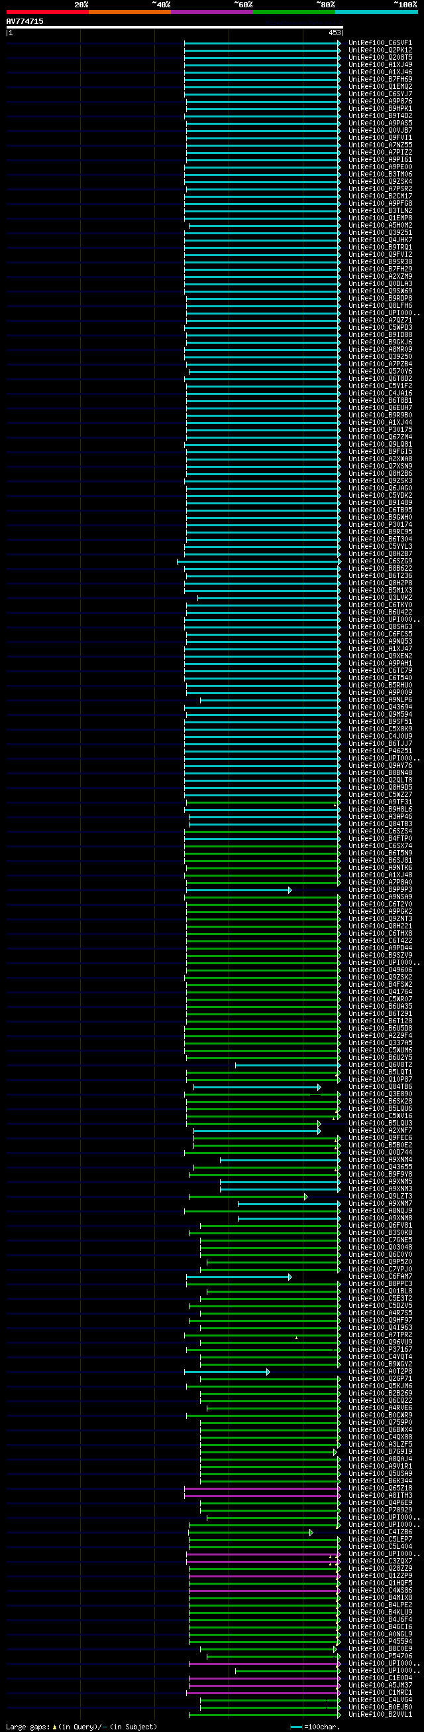Select hit label UniRef100_C5WPD3
The image size is (424, 1732).
point(380,327)
